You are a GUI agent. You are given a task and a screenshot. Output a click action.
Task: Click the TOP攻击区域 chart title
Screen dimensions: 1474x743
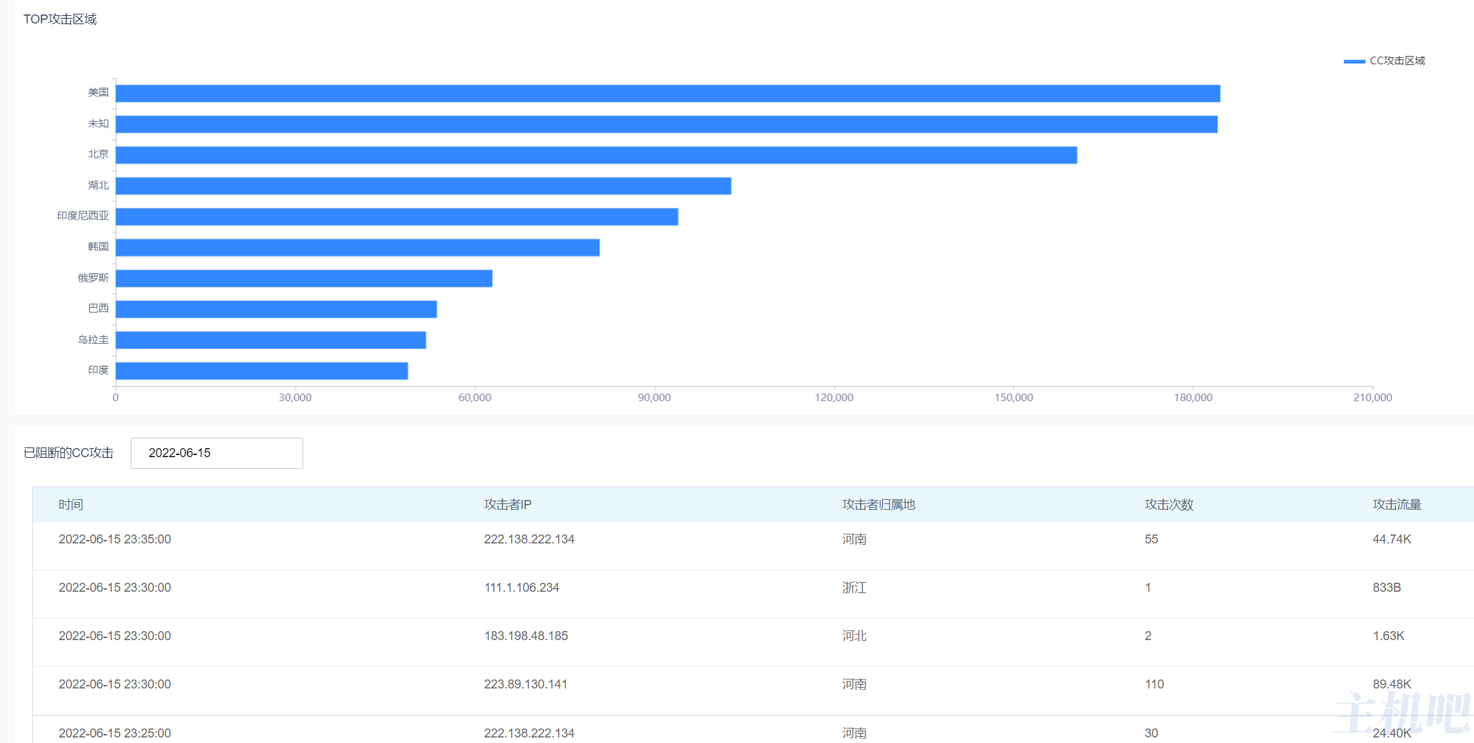point(60,19)
